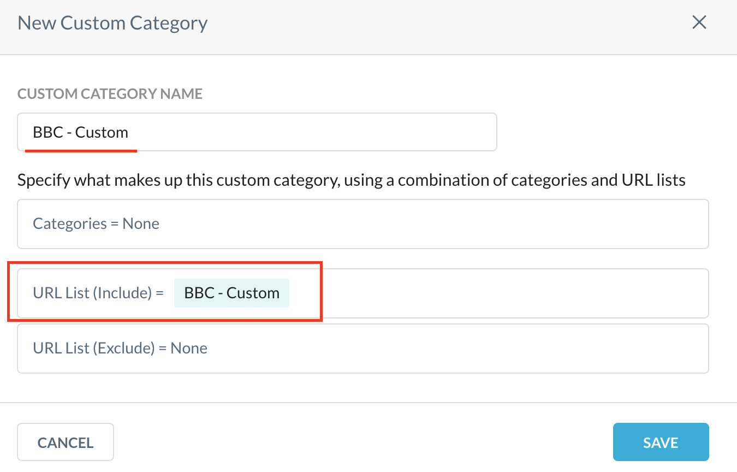
Task: Select the BBC - Custom URL list chip
Action: click(x=231, y=293)
